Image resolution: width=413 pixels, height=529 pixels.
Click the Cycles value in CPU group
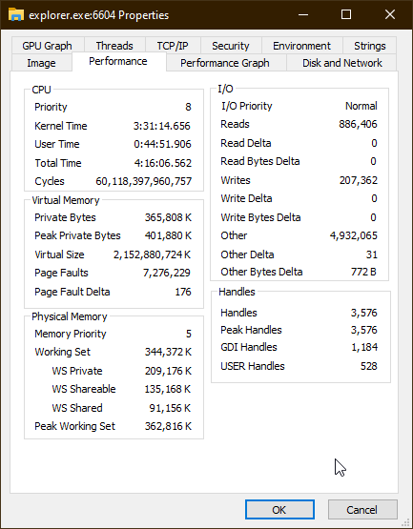click(x=143, y=181)
